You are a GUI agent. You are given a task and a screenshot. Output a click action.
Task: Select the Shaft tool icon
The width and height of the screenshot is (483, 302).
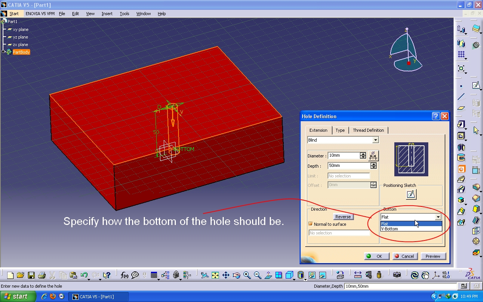point(461,147)
